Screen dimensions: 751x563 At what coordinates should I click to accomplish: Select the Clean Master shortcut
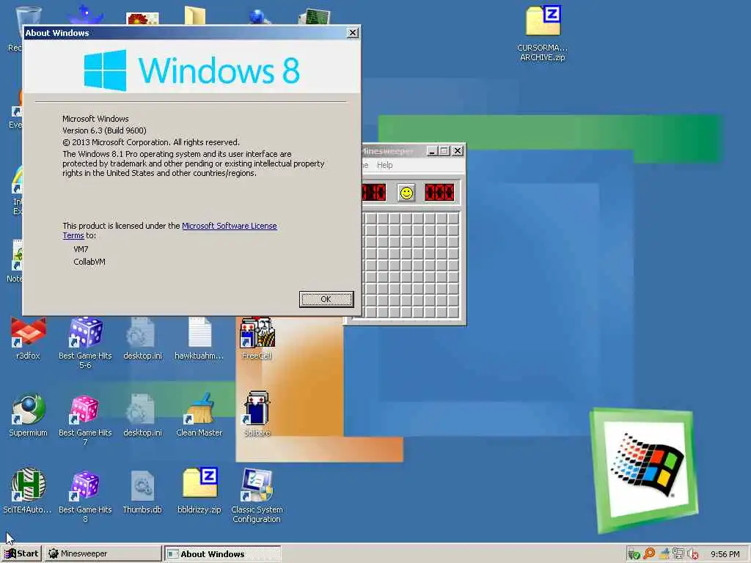(199, 416)
